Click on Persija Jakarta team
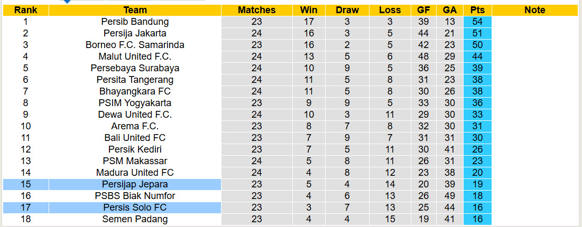This screenshot has width=582, height=227. (x=135, y=33)
